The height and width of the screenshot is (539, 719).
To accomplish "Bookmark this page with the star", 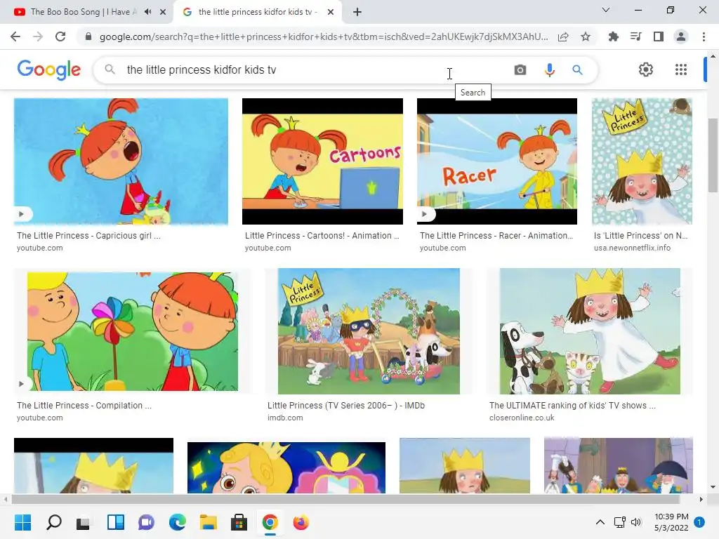I will [586, 36].
